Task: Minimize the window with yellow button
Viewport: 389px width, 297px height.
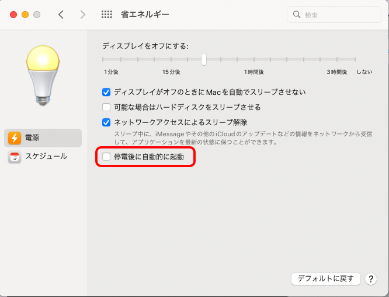Action: pyautogui.click(x=25, y=15)
